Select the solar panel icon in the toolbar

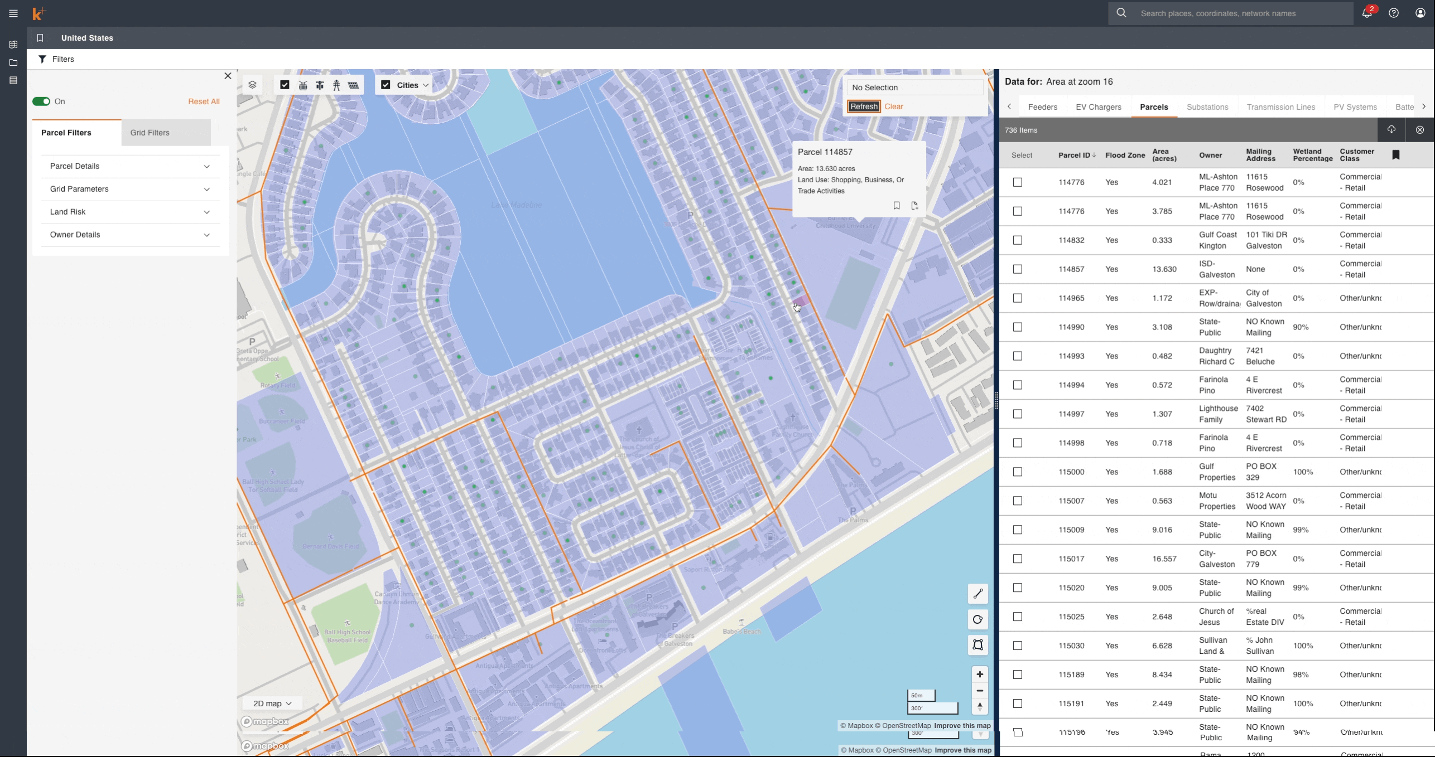coord(353,85)
